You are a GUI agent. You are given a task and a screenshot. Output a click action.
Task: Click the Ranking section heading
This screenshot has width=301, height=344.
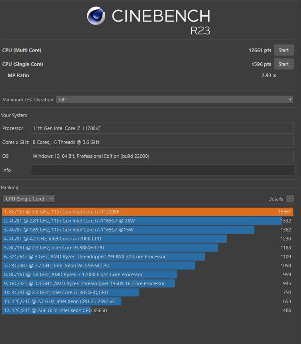(x=10, y=187)
